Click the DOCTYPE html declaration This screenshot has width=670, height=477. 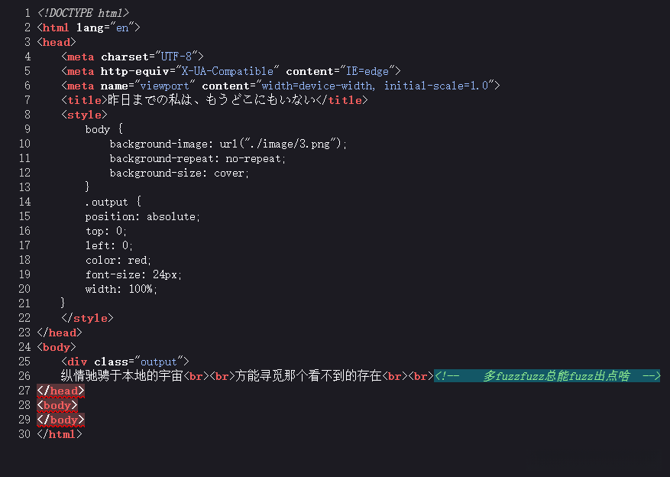coord(83,13)
